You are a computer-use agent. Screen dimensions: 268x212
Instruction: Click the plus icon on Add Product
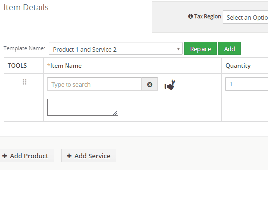5,156
